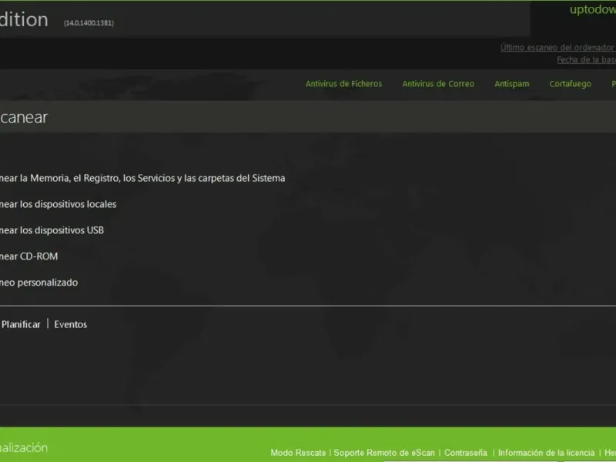Open the Contraseña settings link
Screen dimensions: 616x462
(x=466, y=453)
